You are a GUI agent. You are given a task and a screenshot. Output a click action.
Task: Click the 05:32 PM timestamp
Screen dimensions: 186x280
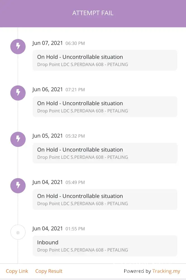(x=75, y=136)
